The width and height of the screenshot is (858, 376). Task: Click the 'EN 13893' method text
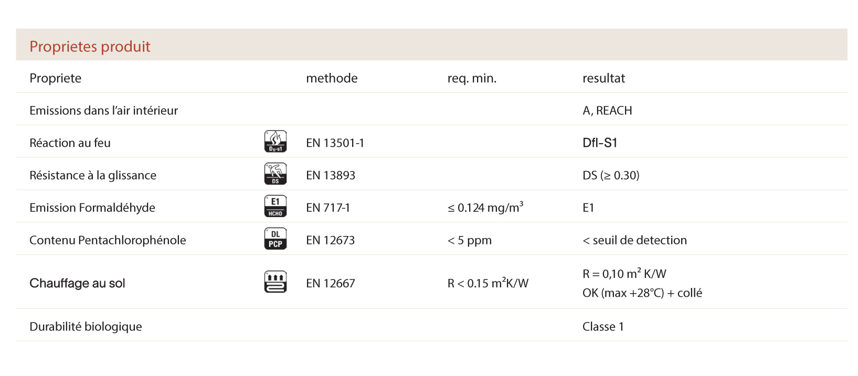(331, 176)
